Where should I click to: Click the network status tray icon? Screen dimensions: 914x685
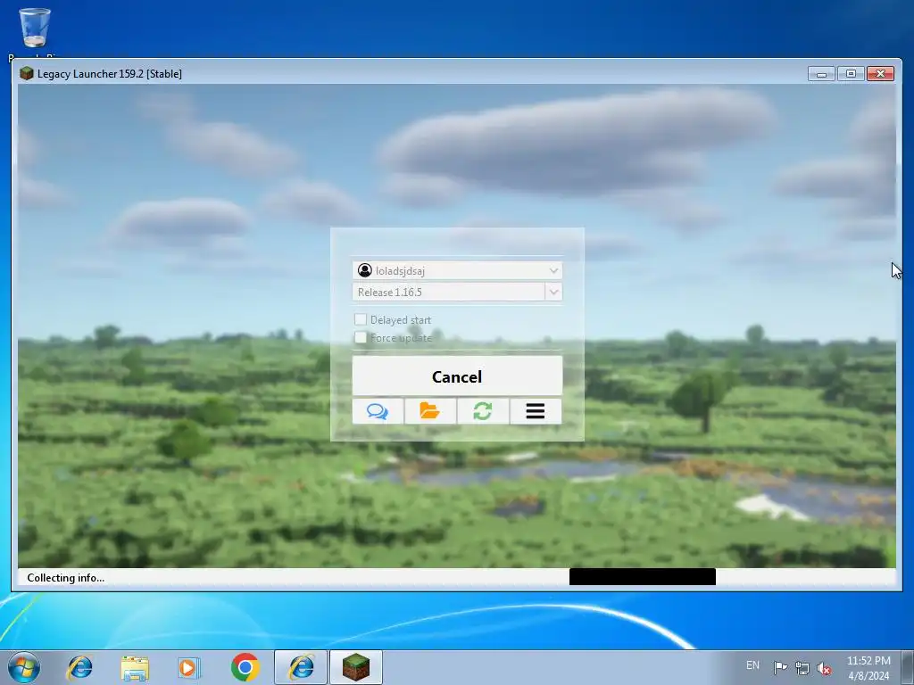click(802, 667)
